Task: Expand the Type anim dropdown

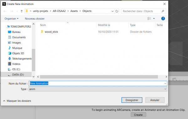Action: [x=165, y=89]
